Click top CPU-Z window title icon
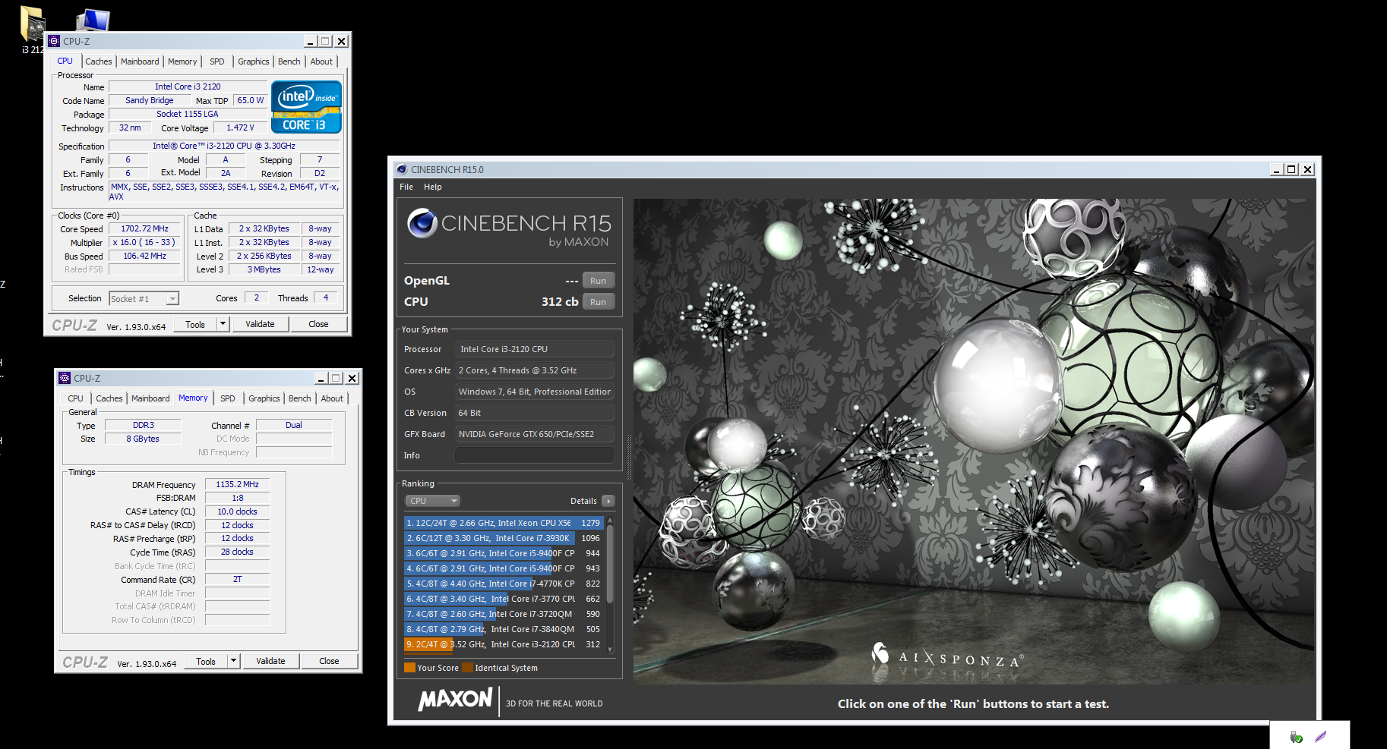This screenshot has height=749, width=1387. (x=54, y=41)
